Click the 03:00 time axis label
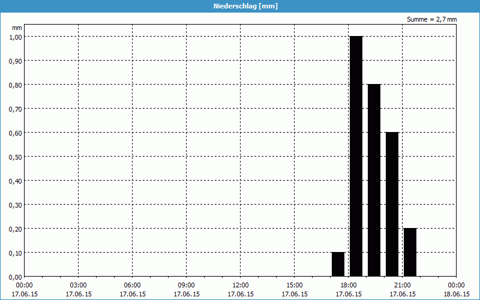 79,285
